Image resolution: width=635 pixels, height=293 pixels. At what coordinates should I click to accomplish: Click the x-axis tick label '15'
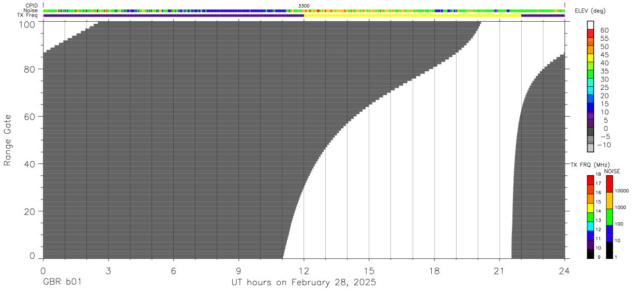(369, 270)
